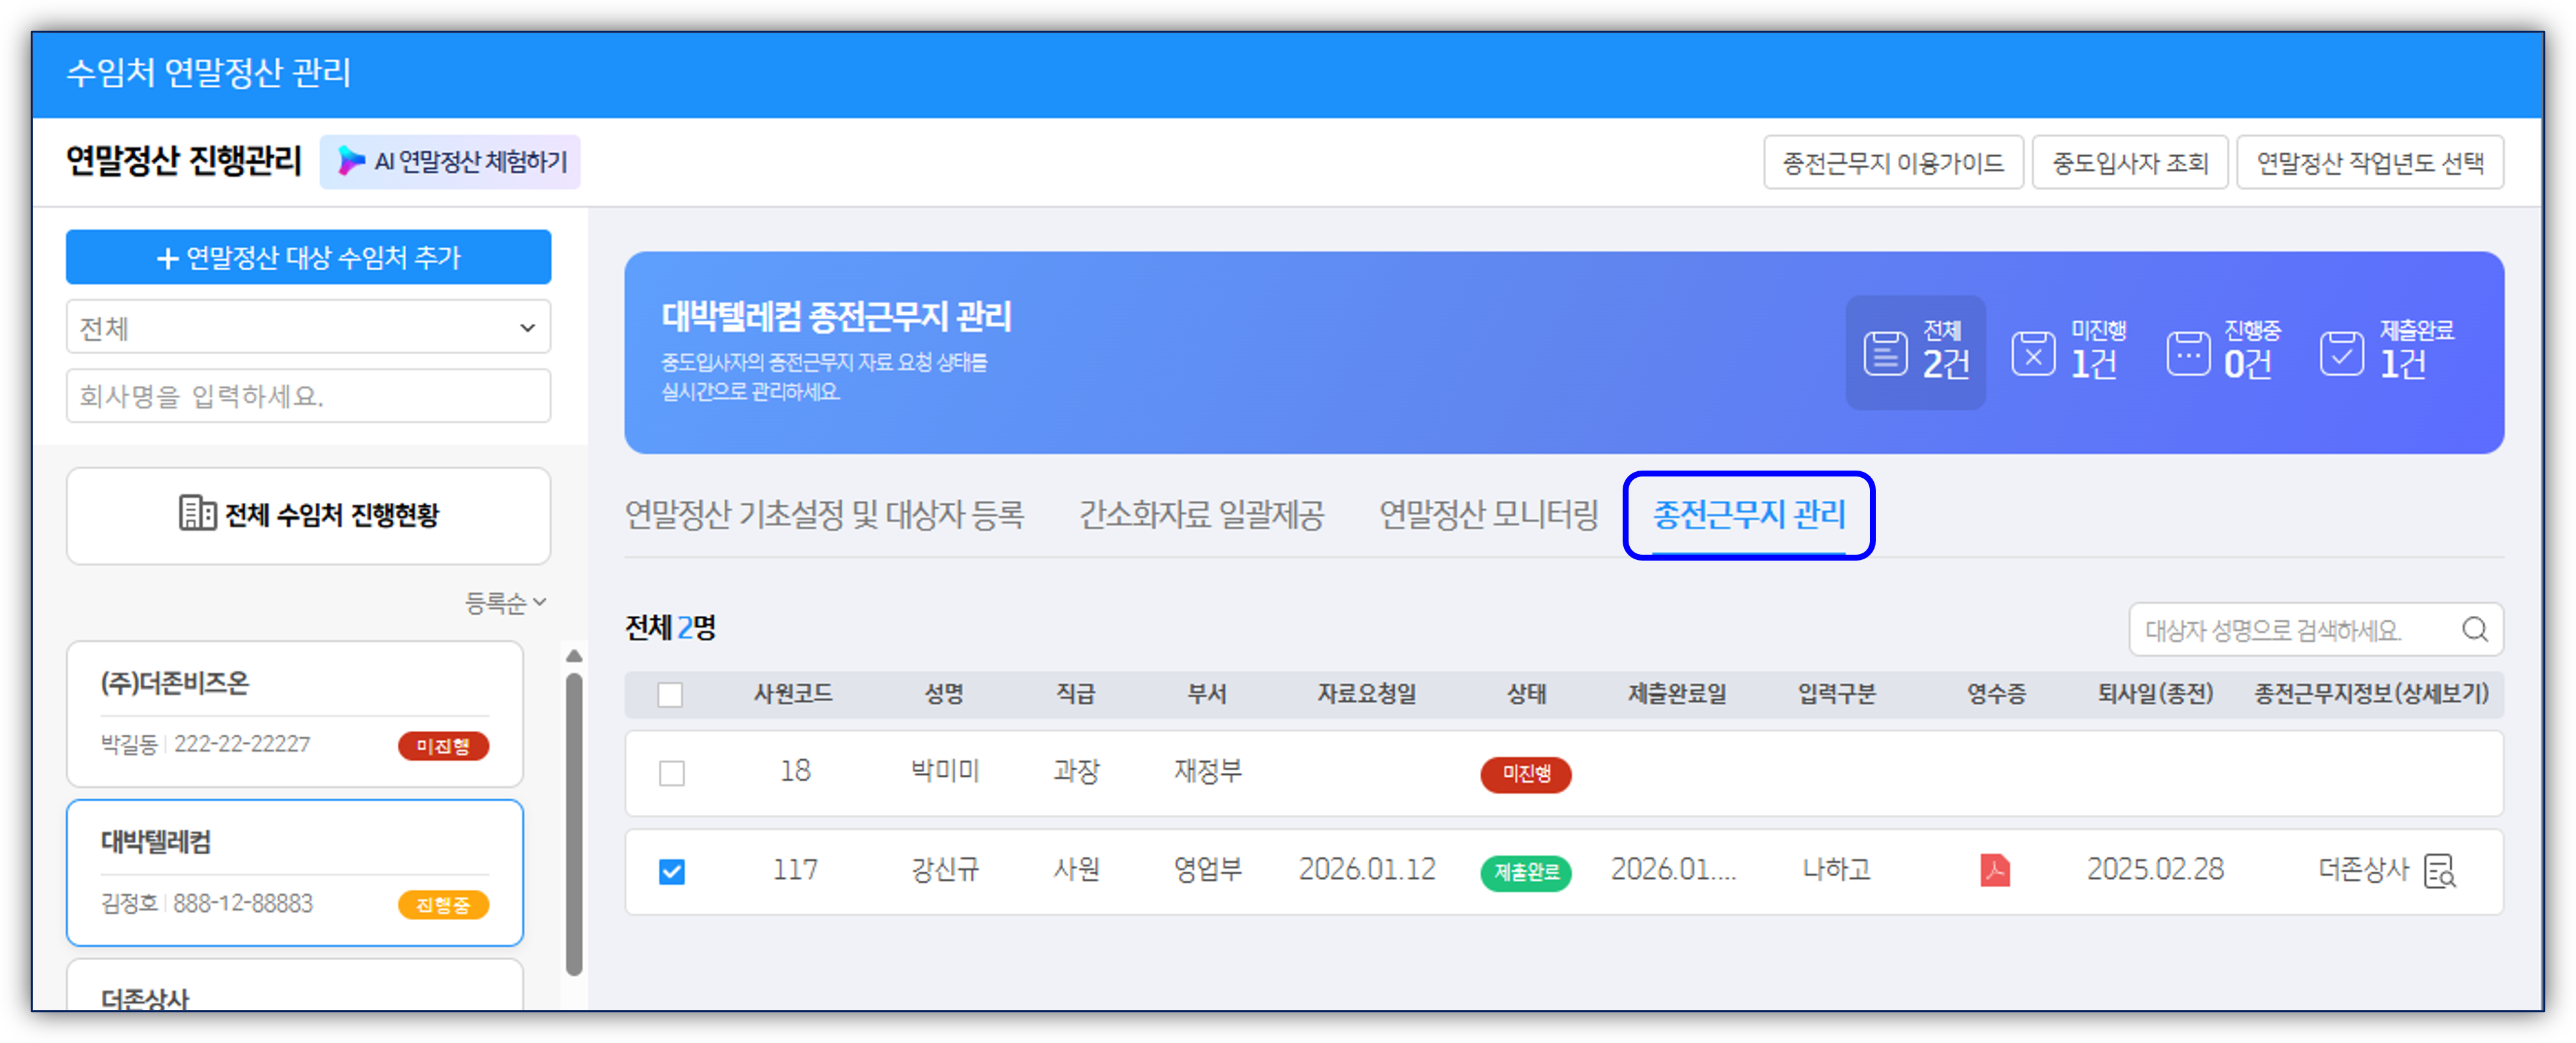Screen dimensions: 2576x1043
Task: Expand the 등록순 sort dropdown
Action: pyautogui.click(x=506, y=603)
